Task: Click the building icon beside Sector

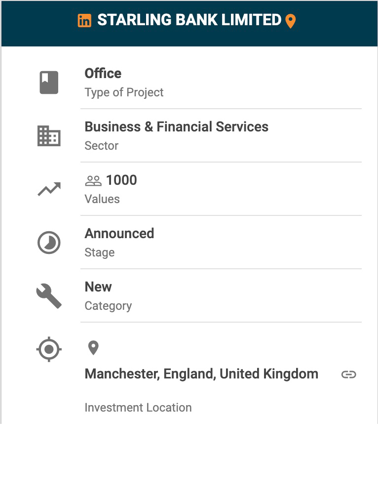Action: (49, 136)
